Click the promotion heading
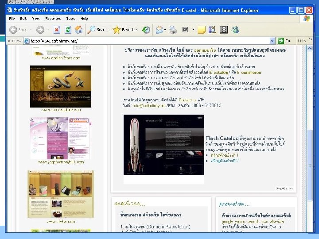Viewport: 319px width, 239px height. pos(234,204)
